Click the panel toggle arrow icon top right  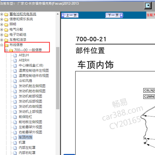pos(148,5)
